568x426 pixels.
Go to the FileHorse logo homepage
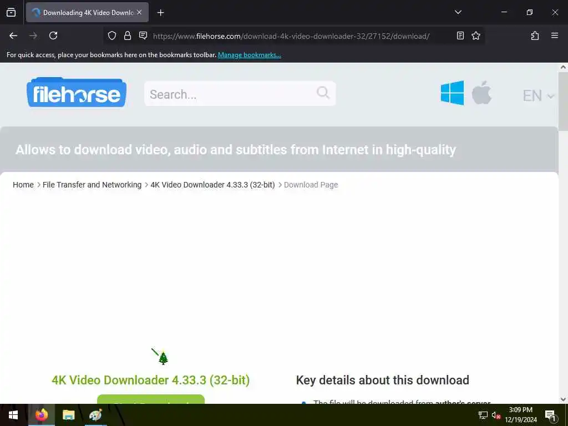[77, 93]
